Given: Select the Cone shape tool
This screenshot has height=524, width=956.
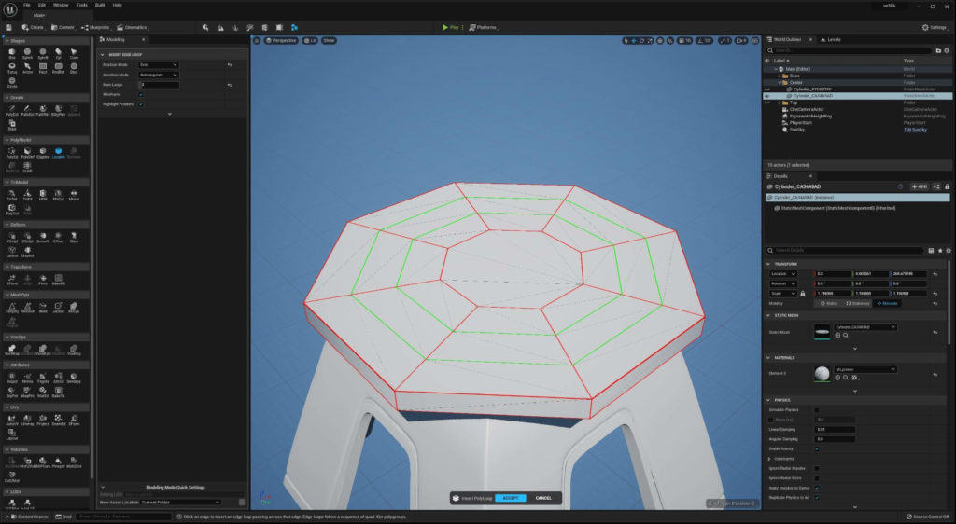Looking at the screenshot, I should [74, 53].
